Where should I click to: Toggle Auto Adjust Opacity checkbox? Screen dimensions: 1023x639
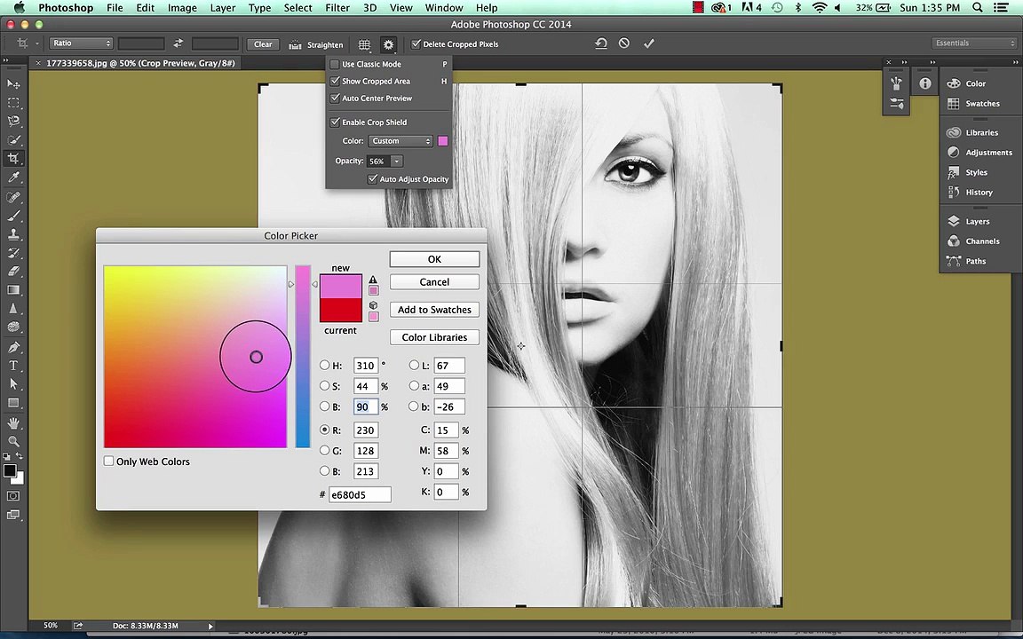point(373,178)
